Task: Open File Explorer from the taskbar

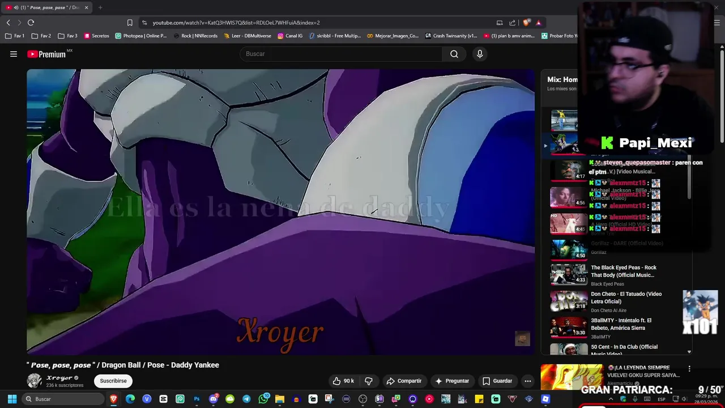Action: 280,399
